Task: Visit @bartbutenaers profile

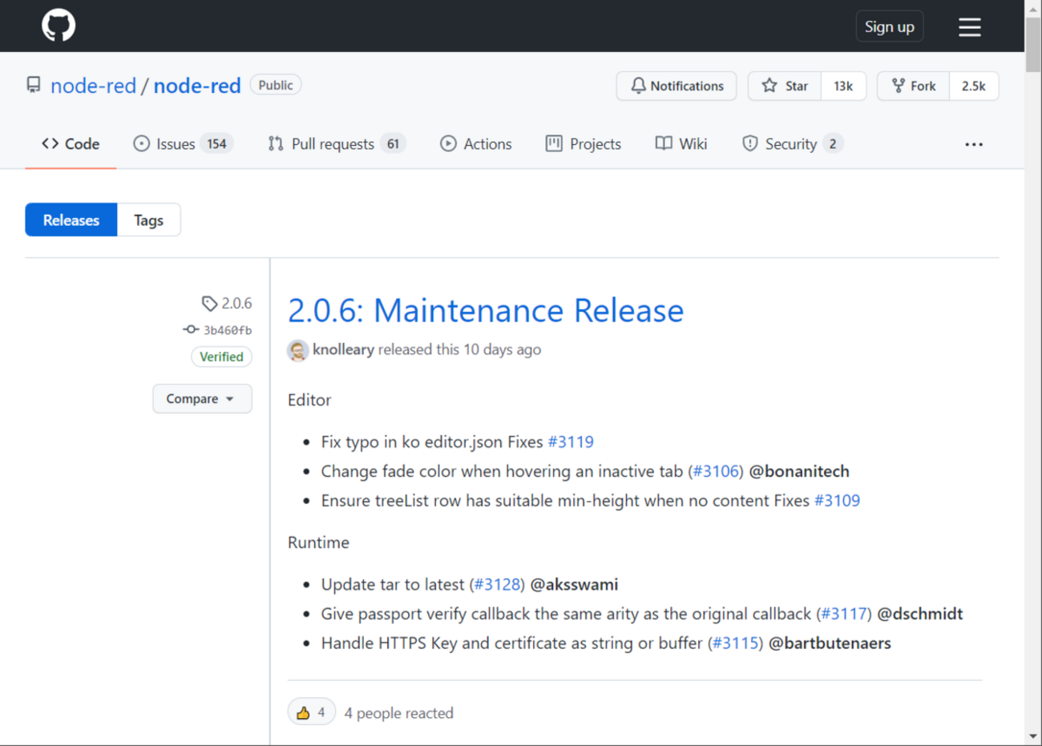Action: 830,643
